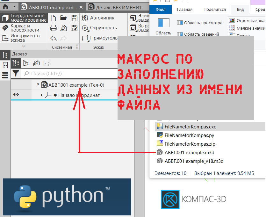Toggle tree build-order display icon
The height and width of the screenshot is (217, 266).
pyautogui.click(x=16, y=63)
